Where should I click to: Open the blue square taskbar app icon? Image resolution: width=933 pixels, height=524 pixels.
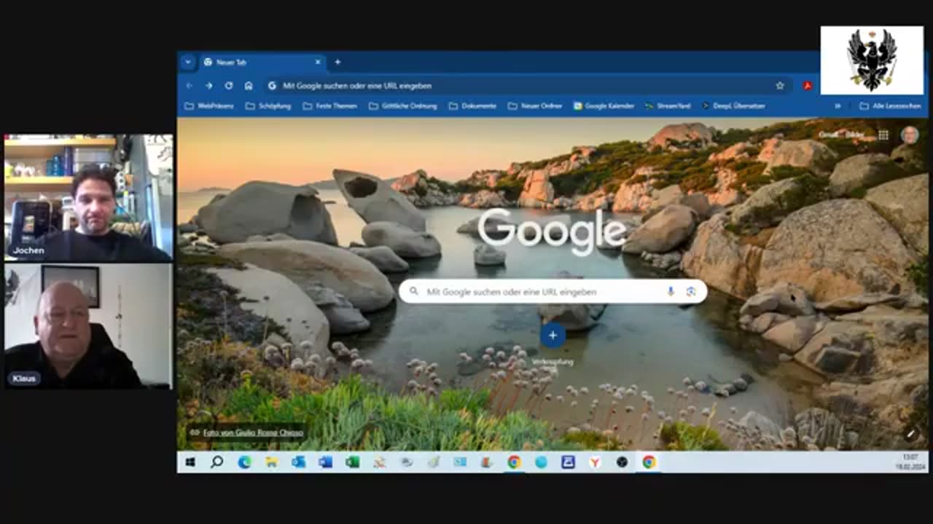(568, 462)
